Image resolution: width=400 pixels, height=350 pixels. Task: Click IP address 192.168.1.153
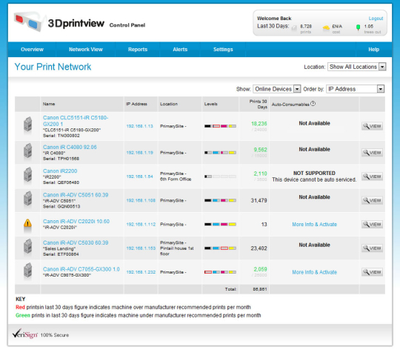click(141, 248)
